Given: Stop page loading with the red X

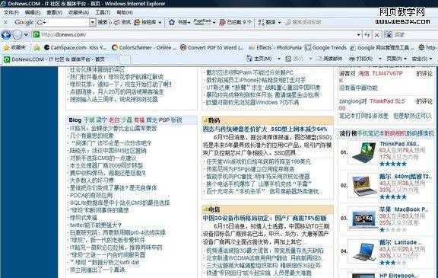Looking at the screenshot, I should pos(376,35).
